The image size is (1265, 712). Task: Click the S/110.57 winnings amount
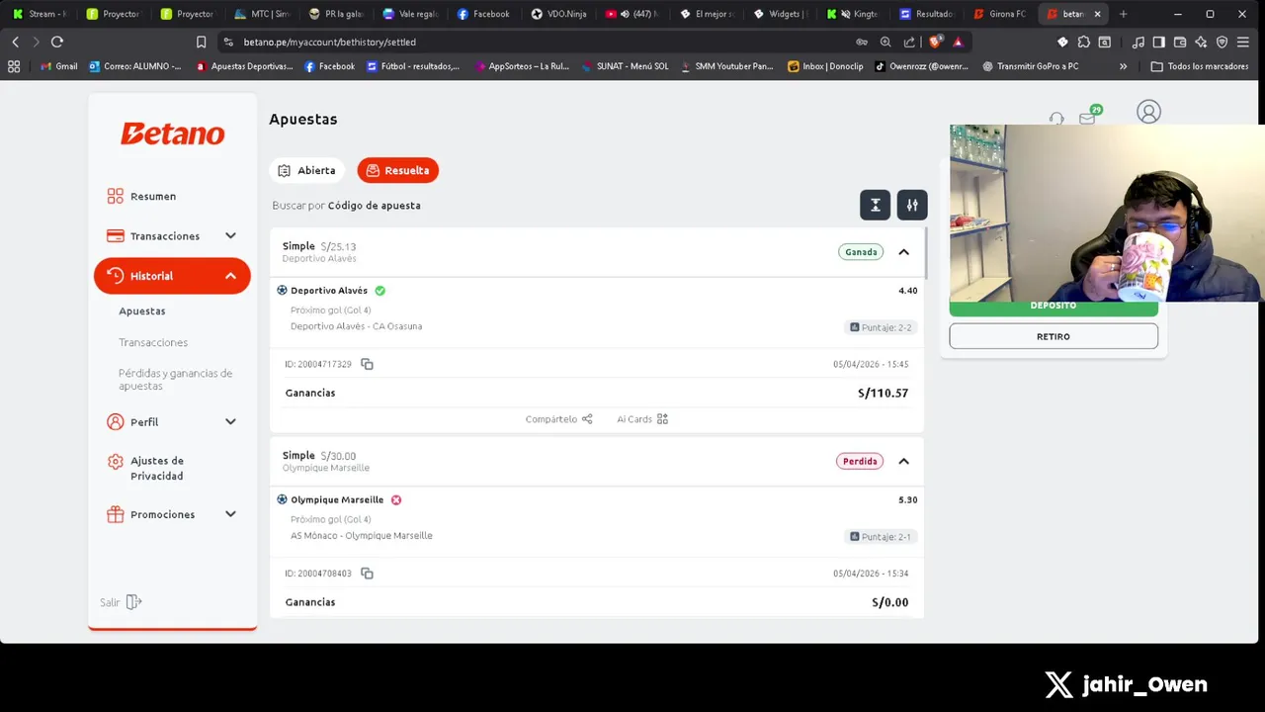883,393
